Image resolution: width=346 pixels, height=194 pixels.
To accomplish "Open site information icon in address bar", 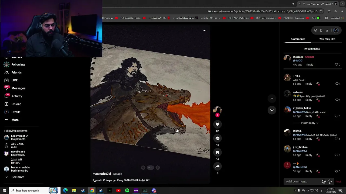I will point(321,11).
